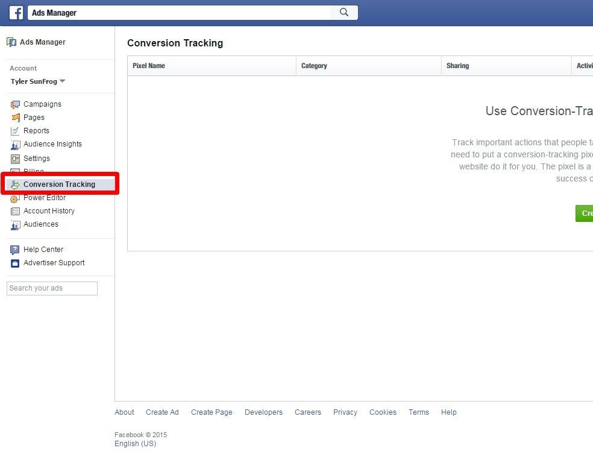Image resolution: width=593 pixels, height=454 pixels.
Task: Click the English (US) language link
Action: pyautogui.click(x=135, y=444)
